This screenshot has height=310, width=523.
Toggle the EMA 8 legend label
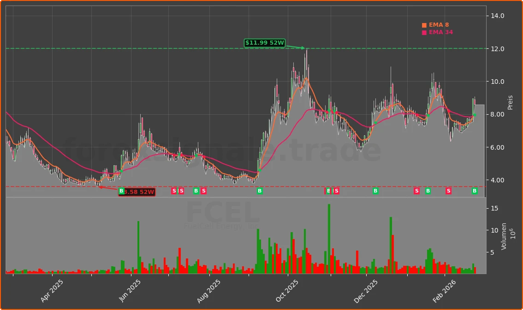pos(439,25)
